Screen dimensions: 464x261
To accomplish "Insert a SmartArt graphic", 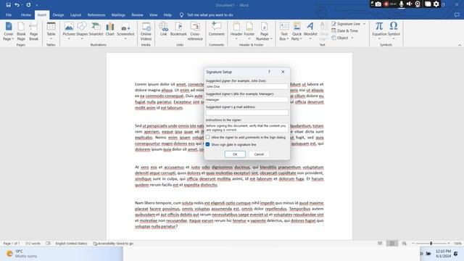I will click(x=96, y=29).
